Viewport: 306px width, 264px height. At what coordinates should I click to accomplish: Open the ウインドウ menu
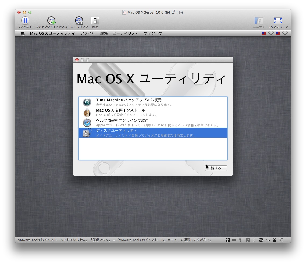point(153,33)
